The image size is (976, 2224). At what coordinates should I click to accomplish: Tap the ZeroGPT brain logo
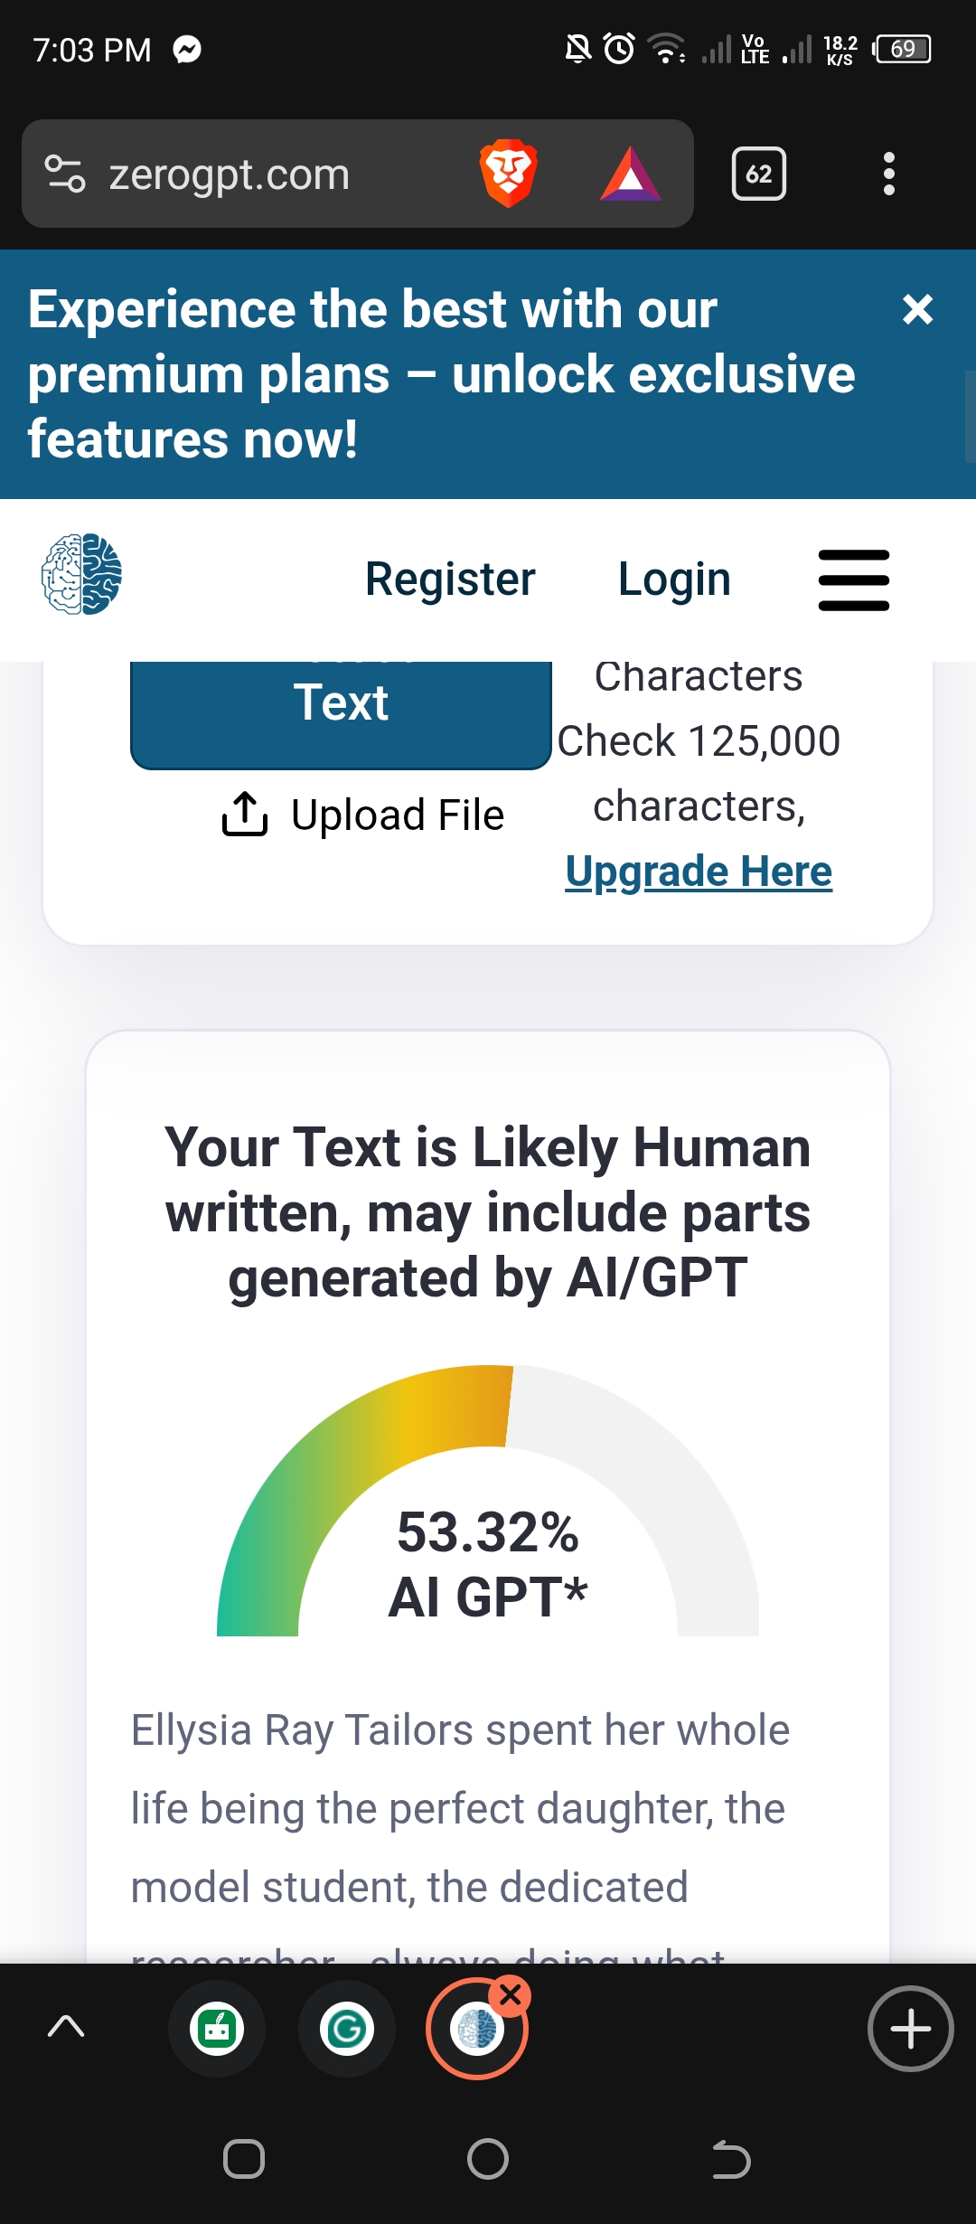(x=81, y=575)
